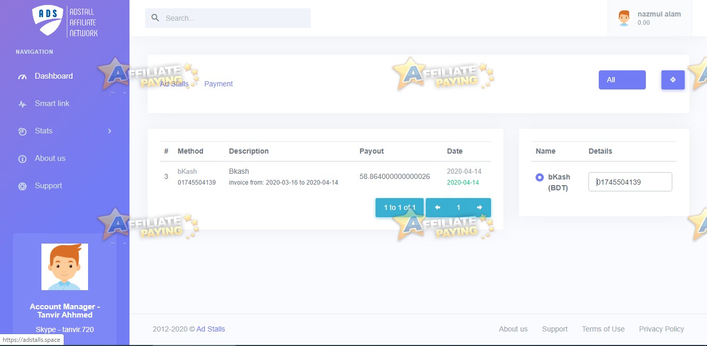The image size is (707, 346).
Task: Click the search magnifier icon
Action: (155, 18)
